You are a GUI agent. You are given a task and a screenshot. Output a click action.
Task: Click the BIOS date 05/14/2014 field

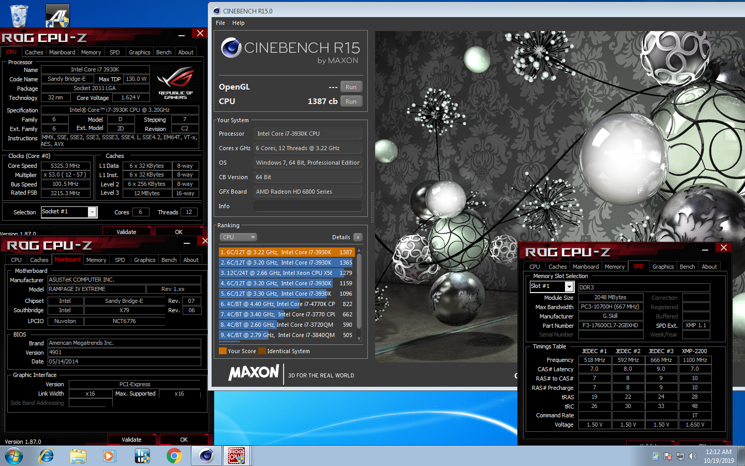(124, 361)
